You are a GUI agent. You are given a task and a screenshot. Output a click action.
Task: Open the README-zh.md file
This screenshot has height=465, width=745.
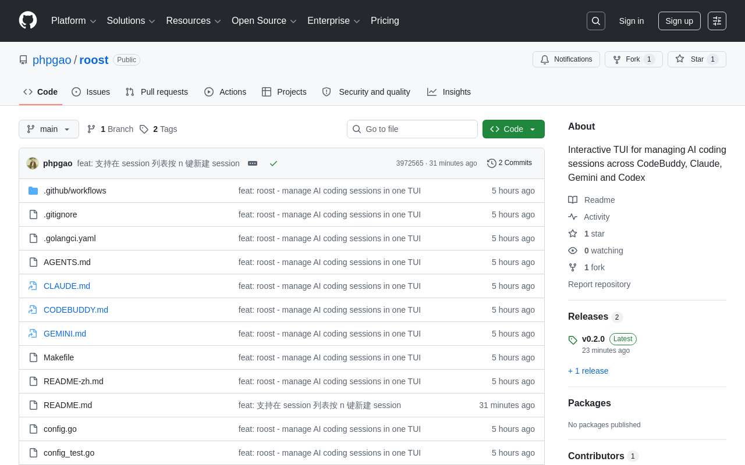[73, 381]
